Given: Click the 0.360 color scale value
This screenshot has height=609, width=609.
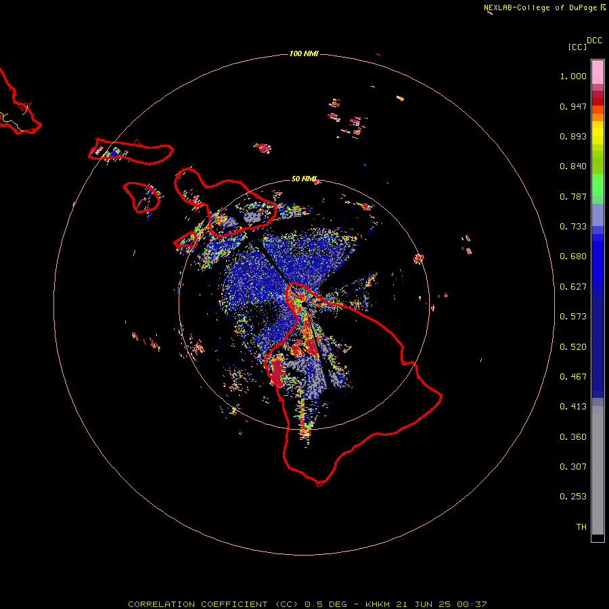Looking at the screenshot, I should click(x=573, y=437).
